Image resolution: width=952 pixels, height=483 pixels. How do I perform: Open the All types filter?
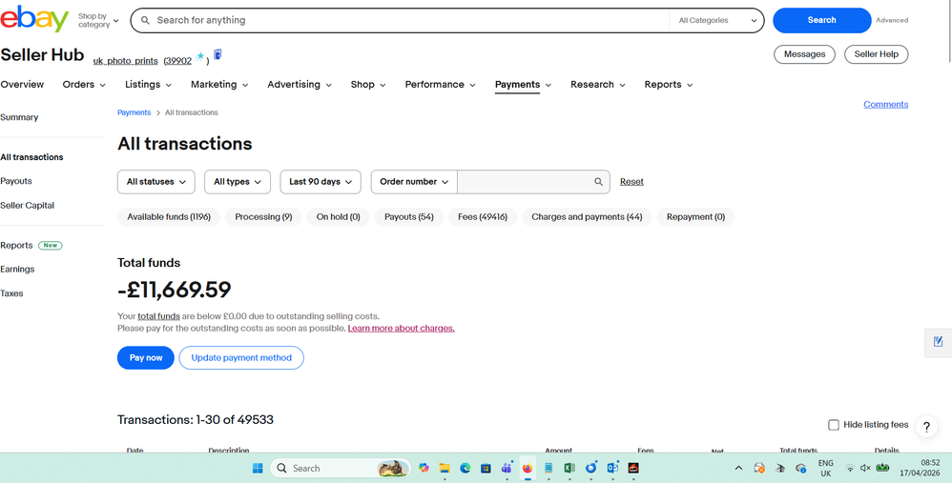pos(238,182)
